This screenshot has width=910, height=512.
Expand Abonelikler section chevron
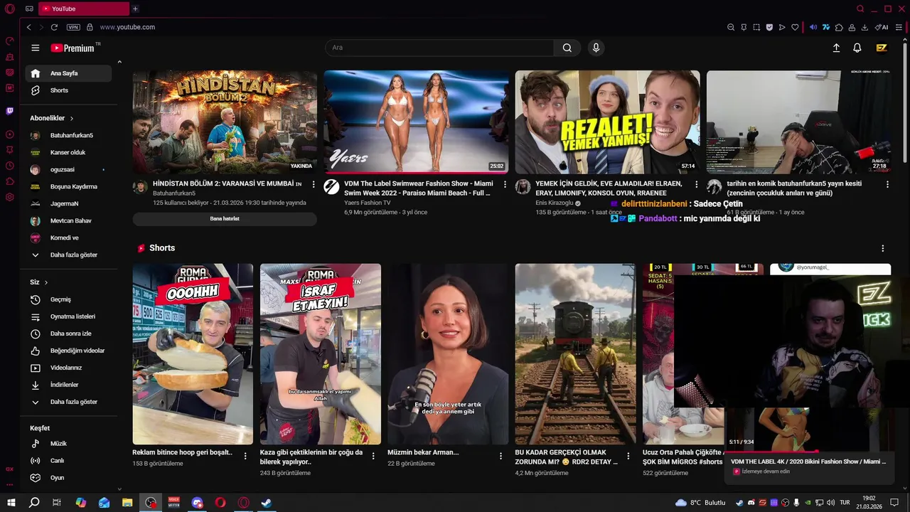pyautogui.click(x=72, y=118)
